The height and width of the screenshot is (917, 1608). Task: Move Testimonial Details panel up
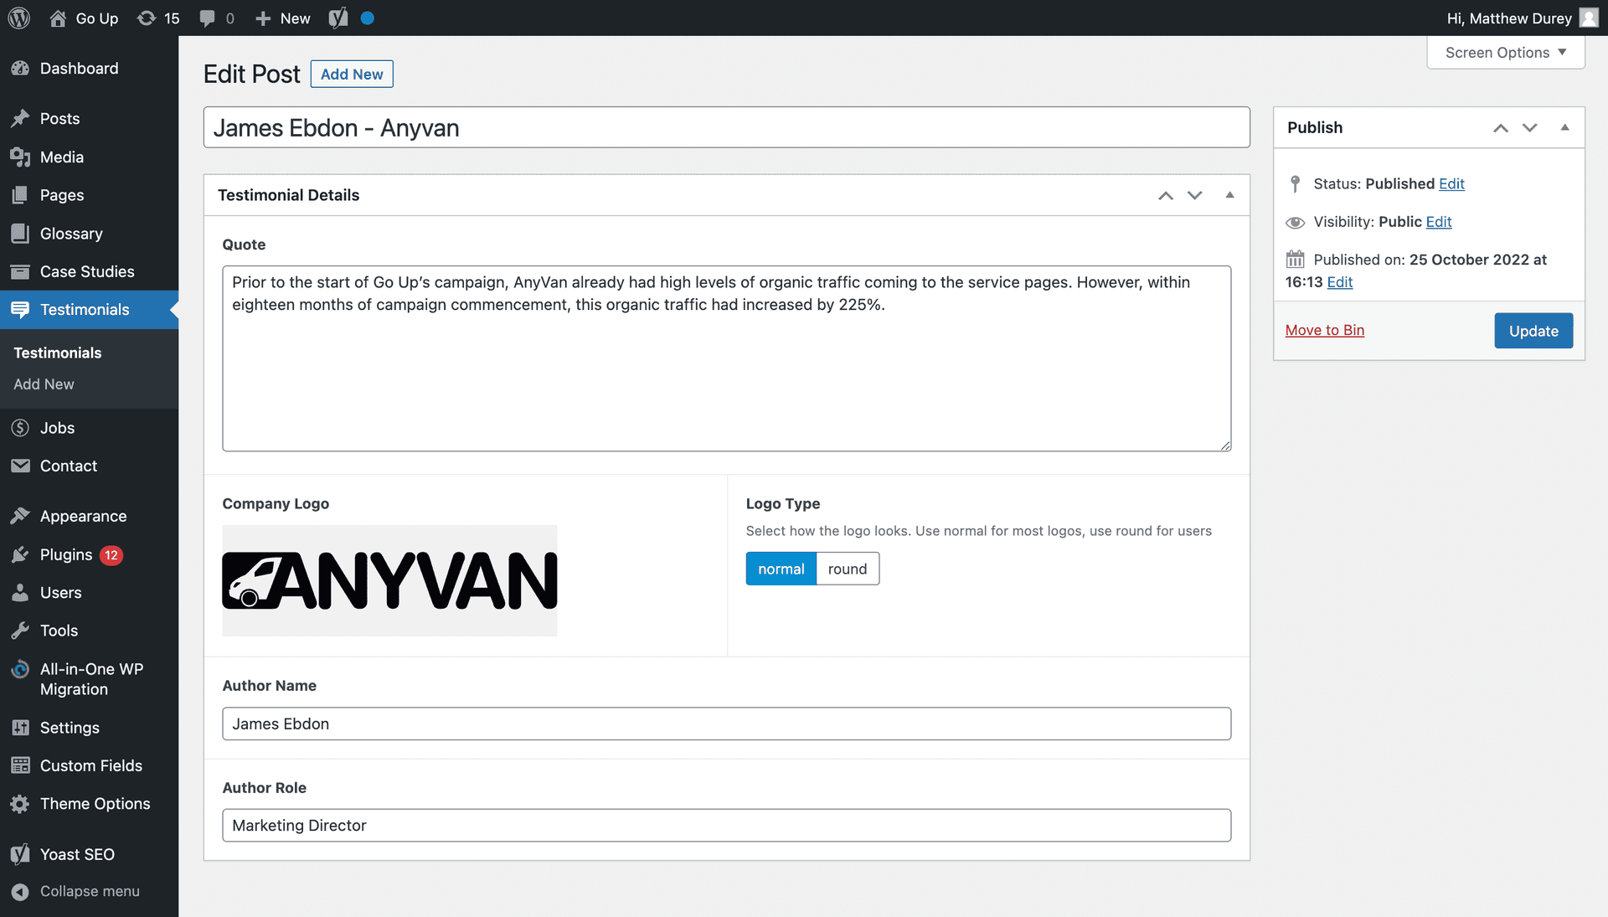click(1165, 195)
